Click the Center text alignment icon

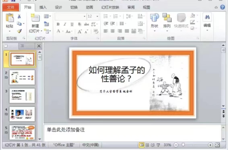(113, 31)
